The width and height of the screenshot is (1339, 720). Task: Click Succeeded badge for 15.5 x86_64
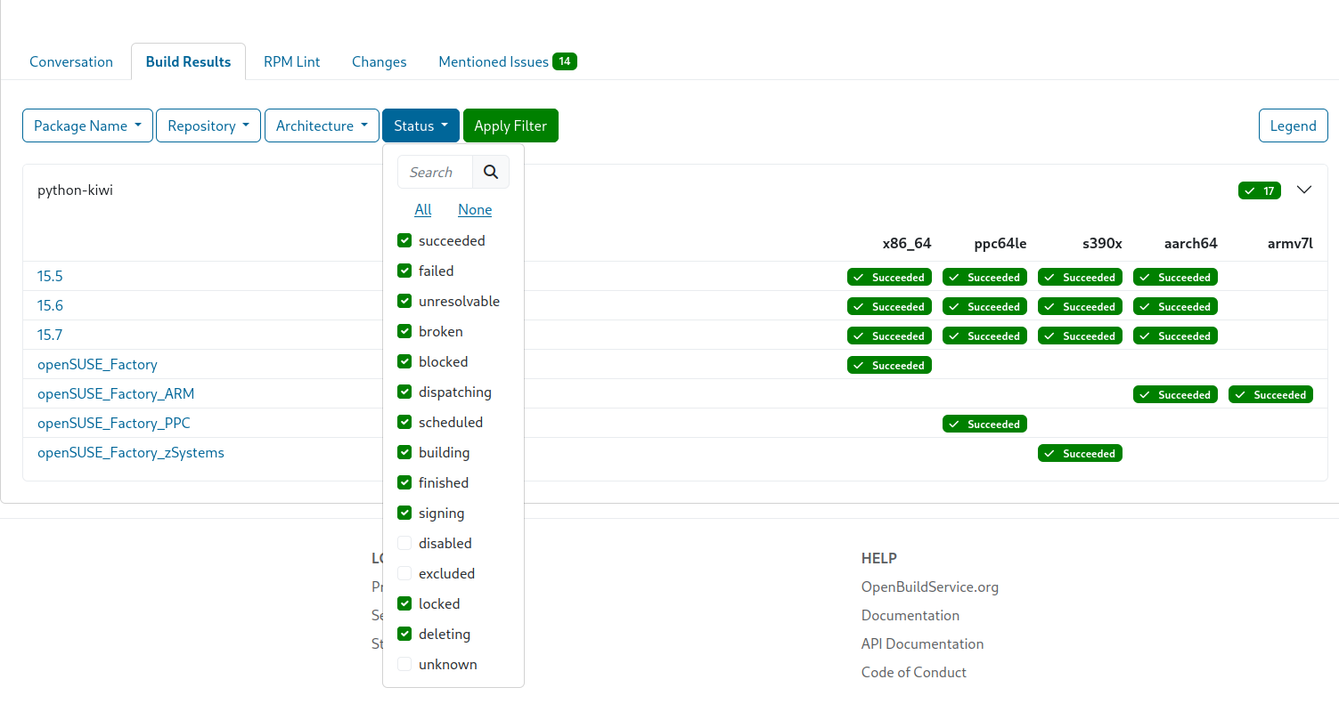[x=889, y=277]
